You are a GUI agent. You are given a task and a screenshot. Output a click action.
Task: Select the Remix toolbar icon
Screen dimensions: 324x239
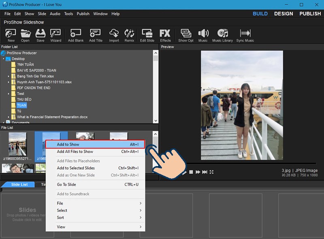click(x=129, y=35)
